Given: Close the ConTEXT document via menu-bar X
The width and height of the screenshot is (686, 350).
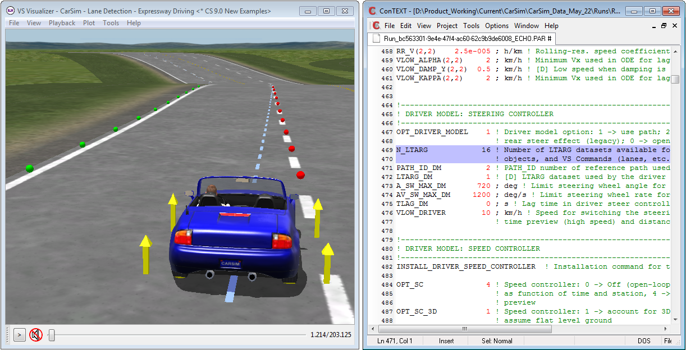Looking at the screenshot, I should (674, 26).
